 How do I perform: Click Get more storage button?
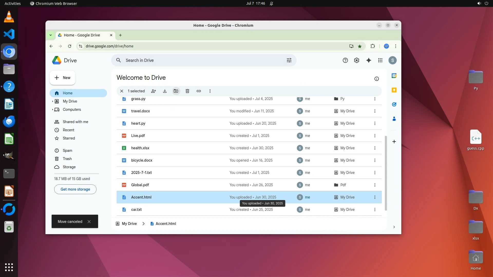[x=75, y=189]
